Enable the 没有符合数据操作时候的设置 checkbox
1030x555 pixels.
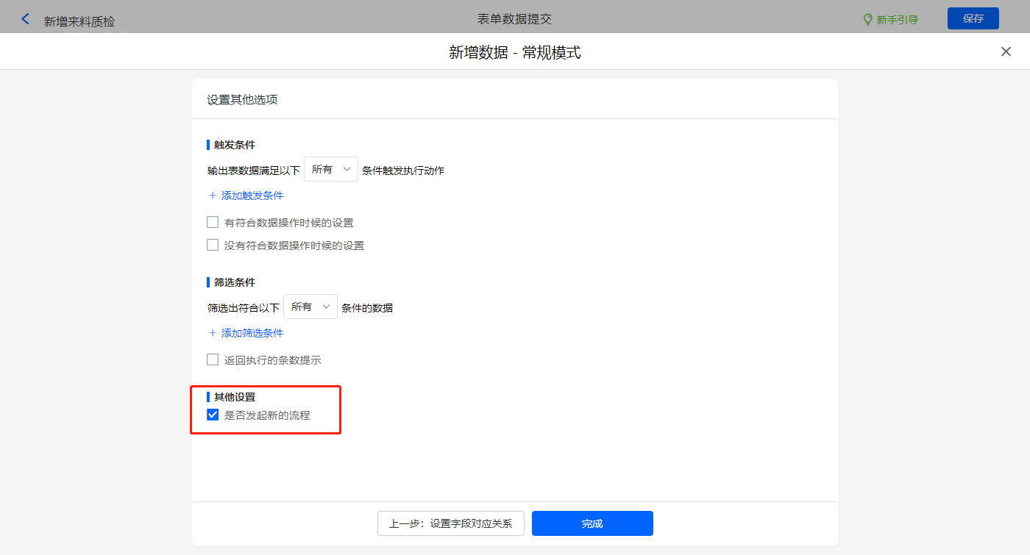click(x=213, y=245)
